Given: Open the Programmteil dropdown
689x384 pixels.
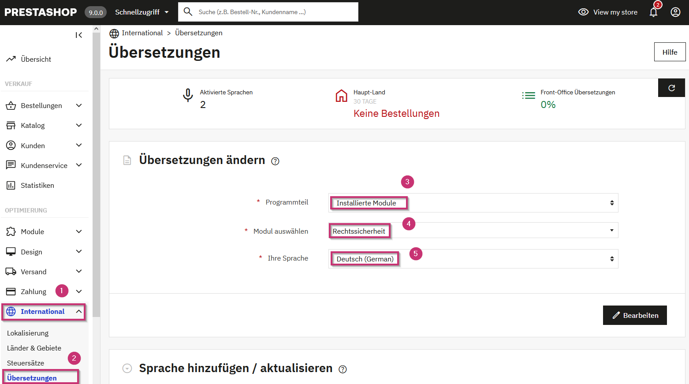Looking at the screenshot, I should coord(473,203).
